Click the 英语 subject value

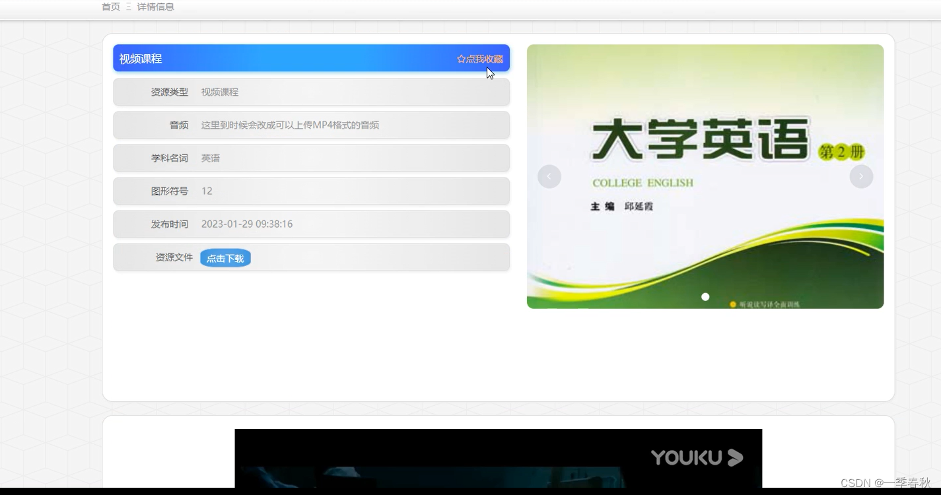pyautogui.click(x=211, y=158)
